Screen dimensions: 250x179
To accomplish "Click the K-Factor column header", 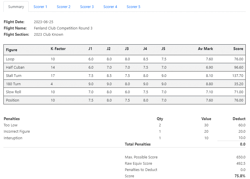I will (x=58, y=49).
